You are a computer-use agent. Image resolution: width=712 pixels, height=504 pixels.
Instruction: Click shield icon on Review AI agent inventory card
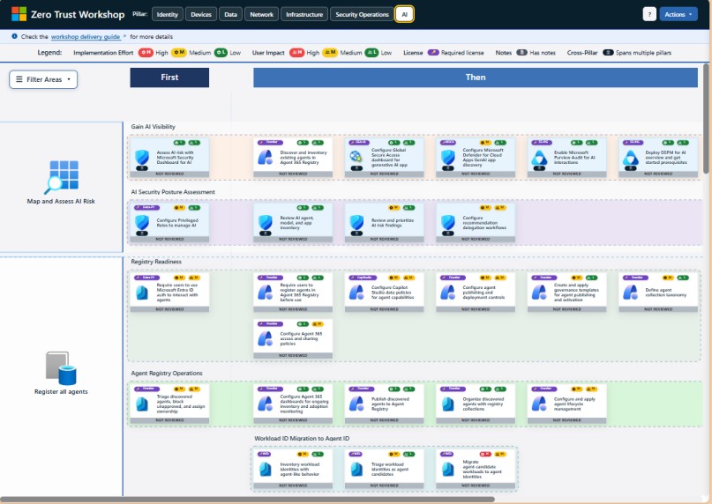(266, 222)
